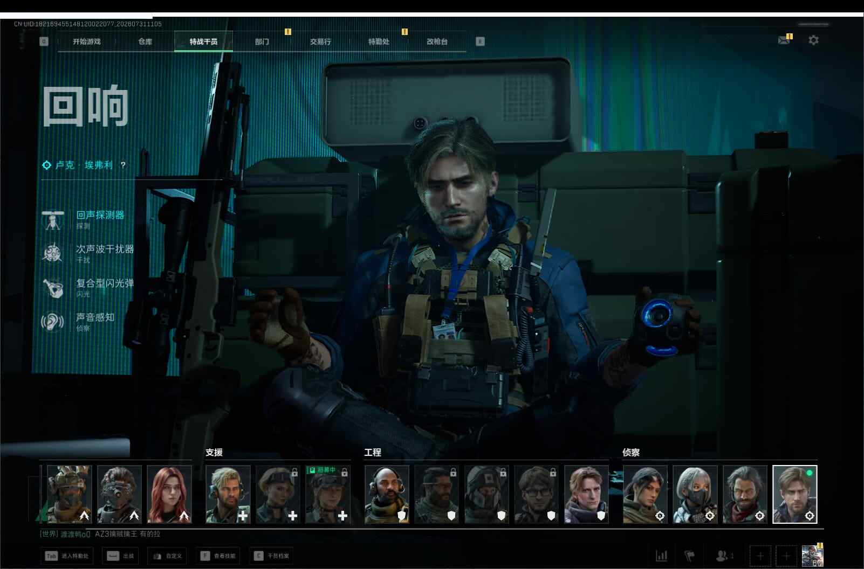
Task: Click the operator name 卢克·埃弗利
Action: pyautogui.click(x=84, y=165)
